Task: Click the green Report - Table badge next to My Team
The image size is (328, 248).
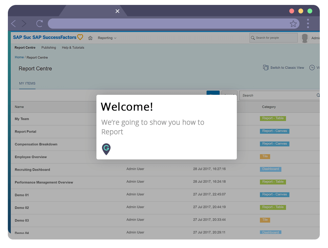Action: [x=273, y=118]
